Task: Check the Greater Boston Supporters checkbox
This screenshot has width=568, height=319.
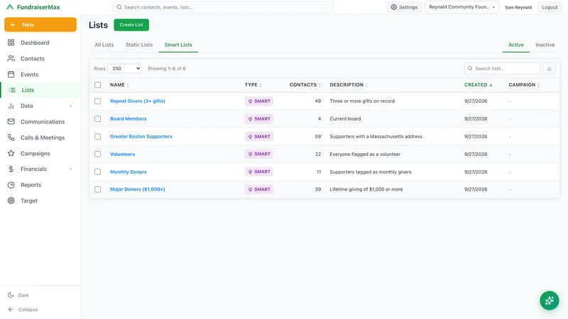Action: [x=97, y=137]
